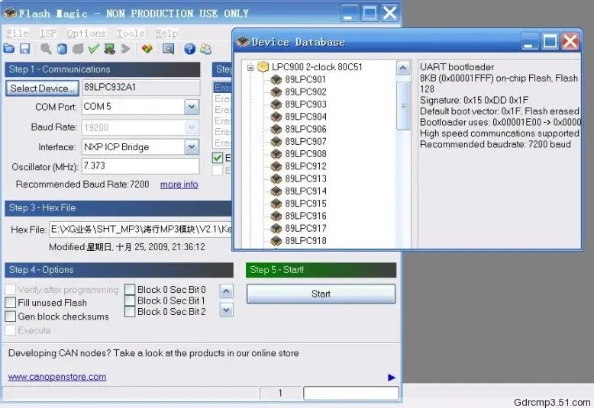The width and height of the screenshot is (594, 408).
Task: Click security bits list scroll-down arrow
Action: coord(226,310)
